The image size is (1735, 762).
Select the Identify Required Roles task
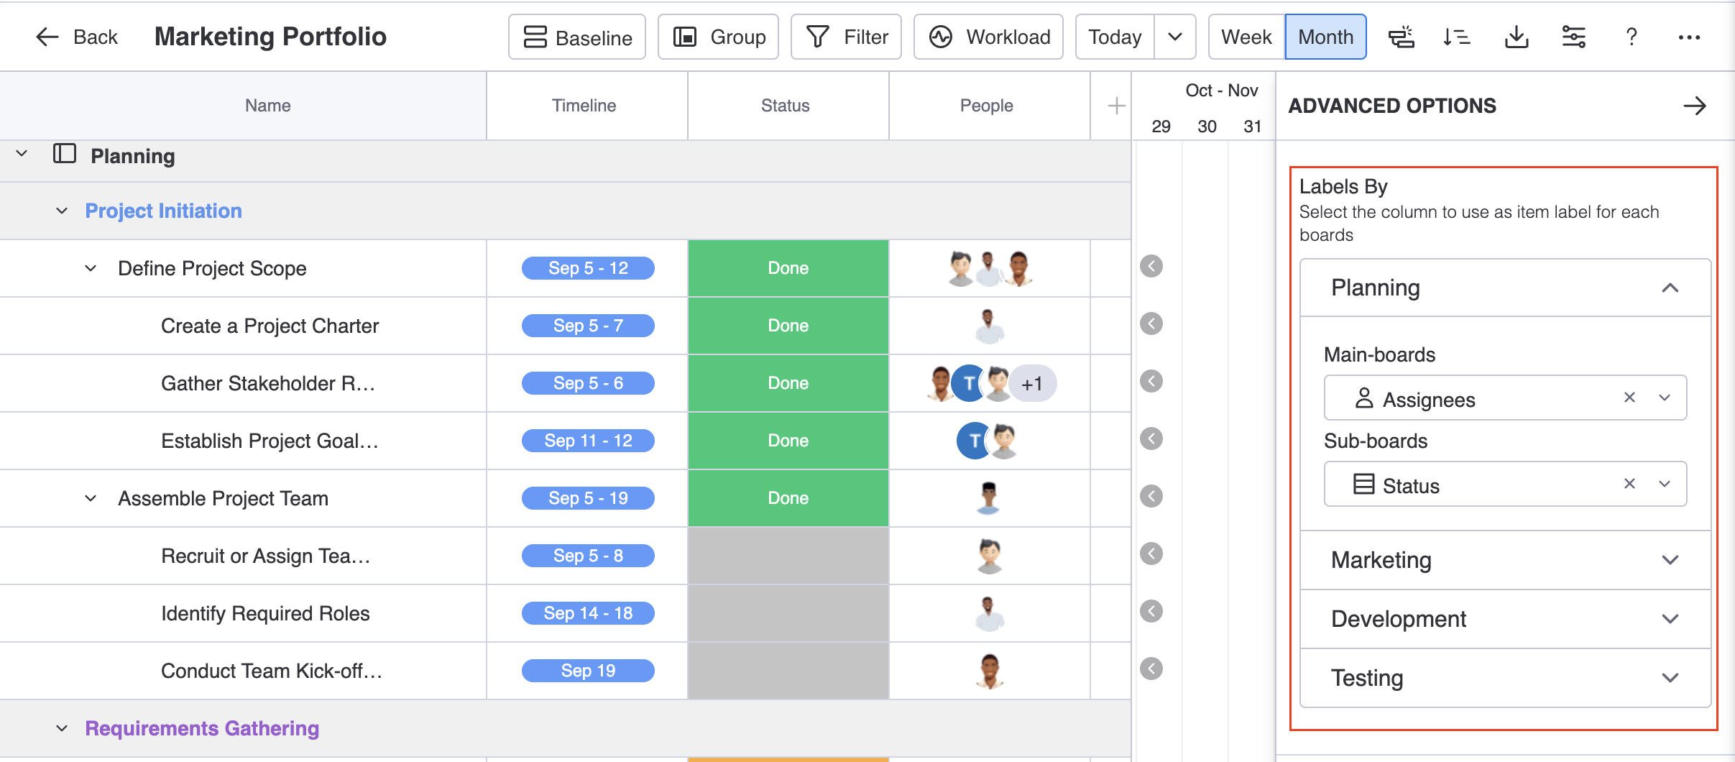pos(265,613)
